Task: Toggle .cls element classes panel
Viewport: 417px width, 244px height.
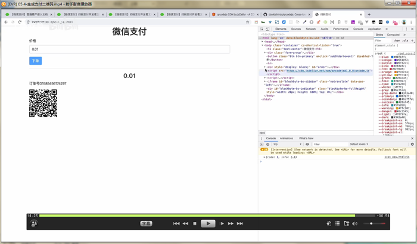Action: pos(405,40)
